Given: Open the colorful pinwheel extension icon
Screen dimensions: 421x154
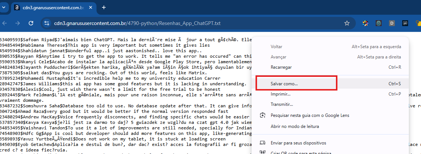Looking at the screenshot, I should [365, 23].
